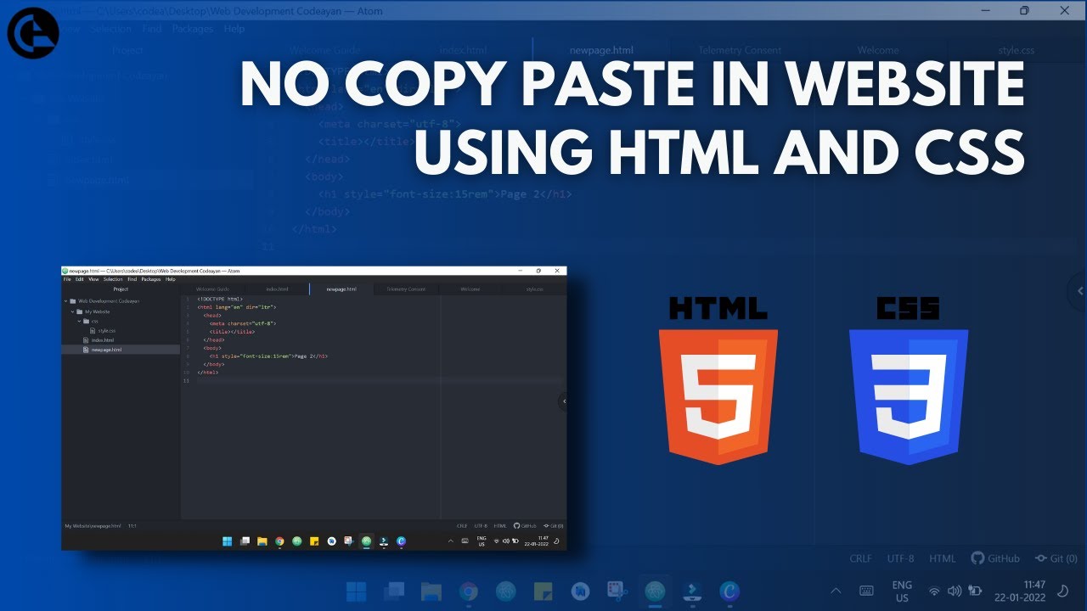1087x611 pixels.
Task: Open GitHub panel in large background status bar
Action: (x=995, y=558)
